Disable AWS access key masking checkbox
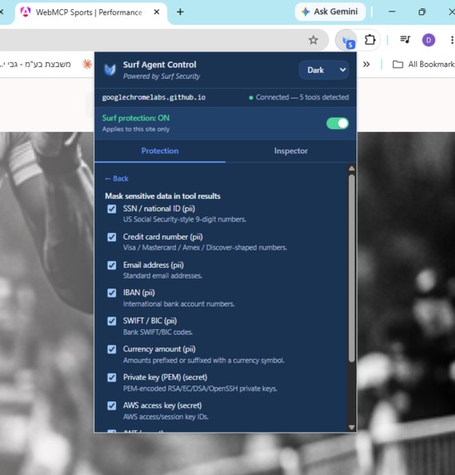The image size is (455, 475). click(x=112, y=405)
